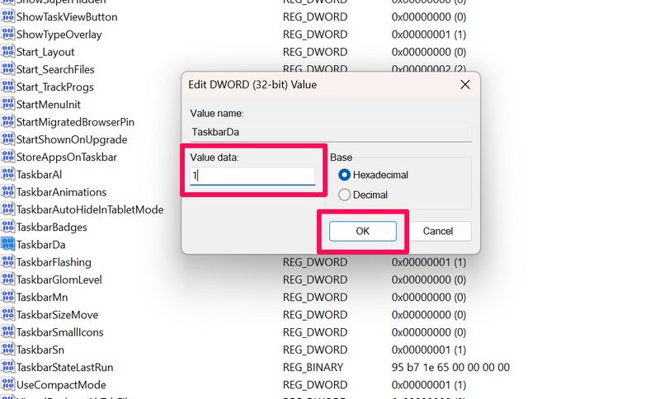The image size is (660, 399).
Task: Click the Start_TrackProgs value icon
Action: [x=7, y=87]
